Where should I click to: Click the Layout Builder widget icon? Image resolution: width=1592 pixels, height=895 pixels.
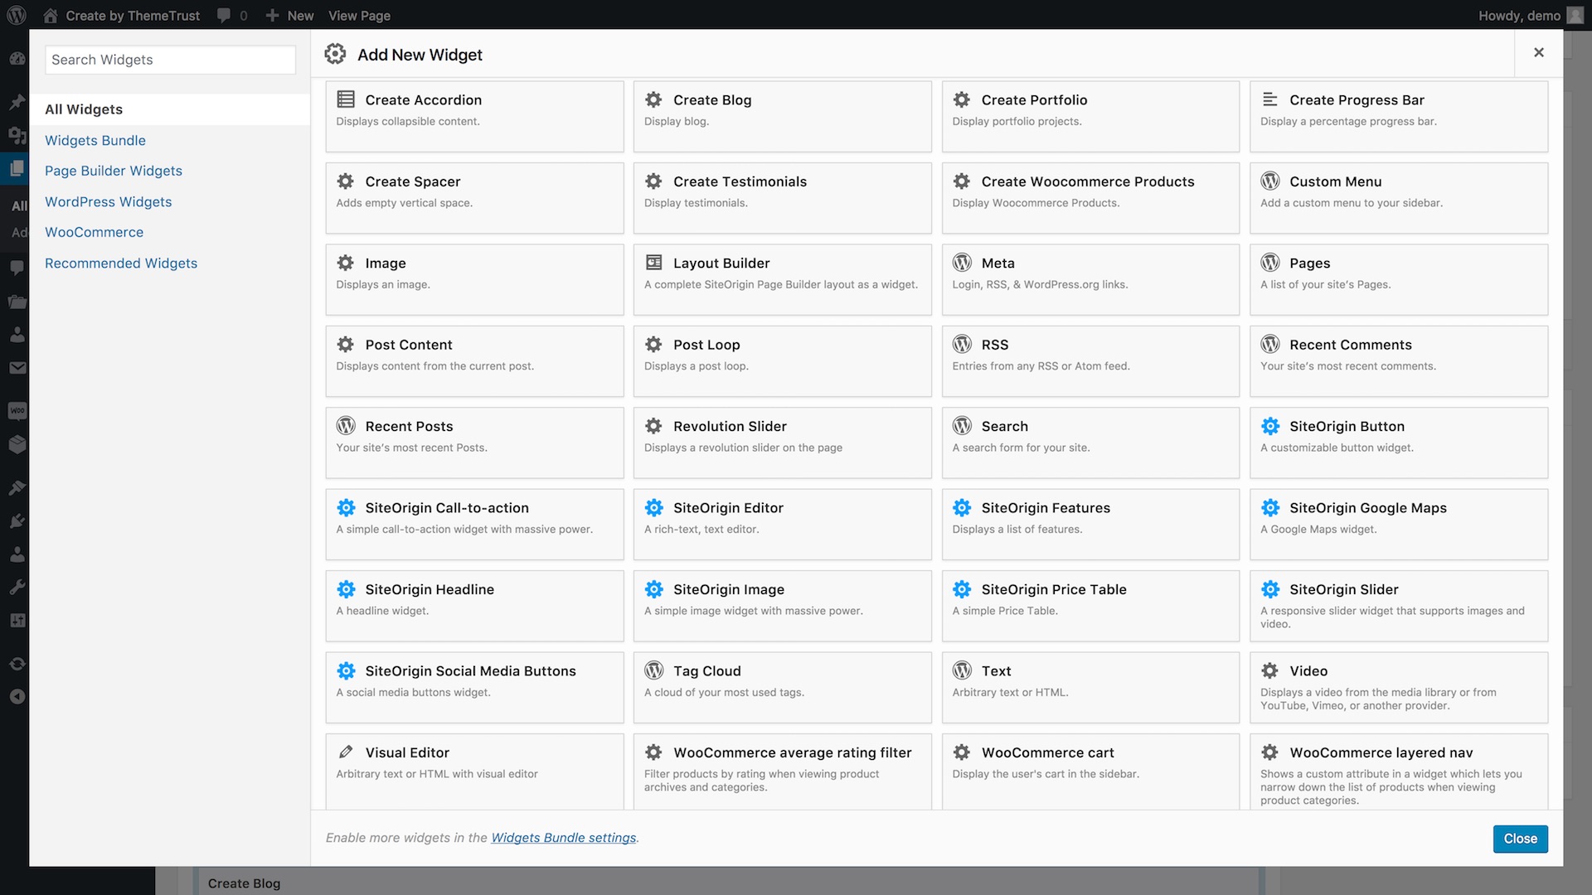click(x=653, y=263)
